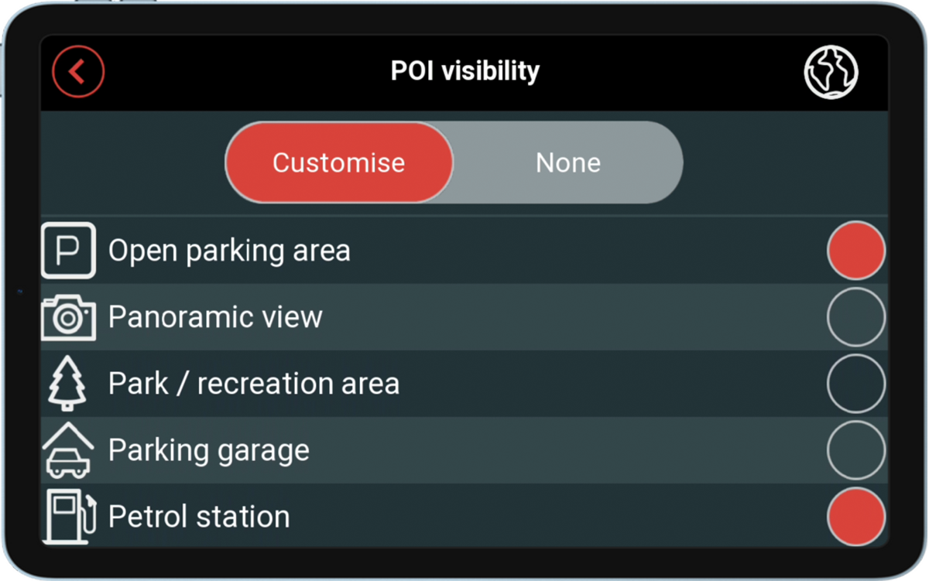Select the Customise tab
929x581 pixels.
click(x=339, y=162)
